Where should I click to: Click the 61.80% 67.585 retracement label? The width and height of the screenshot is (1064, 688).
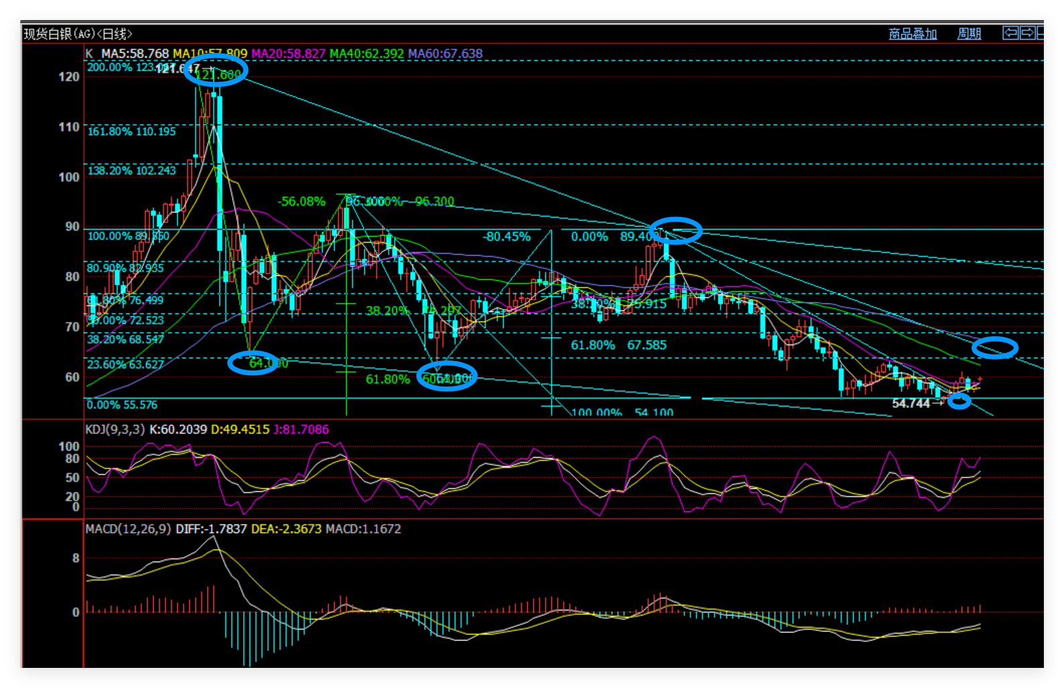619,345
